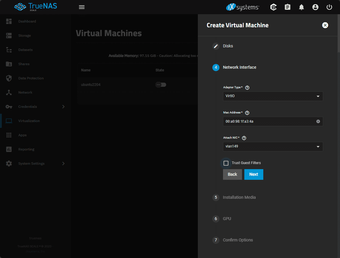
Task: Click the user account icon
Action: (315, 7)
